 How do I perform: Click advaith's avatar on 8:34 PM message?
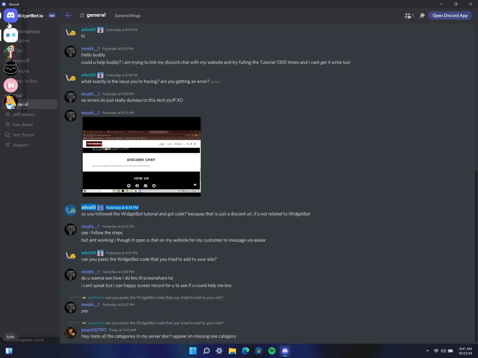pos(71,210)
